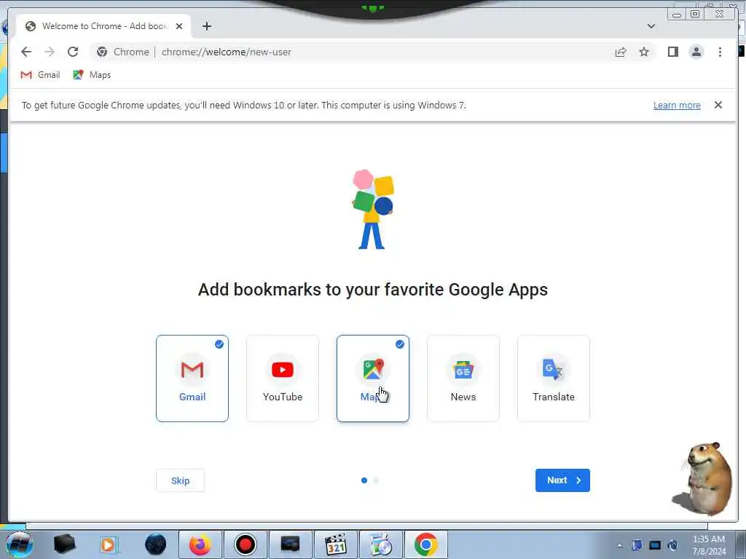Image resolution: width=746 pixels, height=559 pixels.
Task: Open the Gmail bookmark in bookmarks bar
Action: tap(41, 75)
